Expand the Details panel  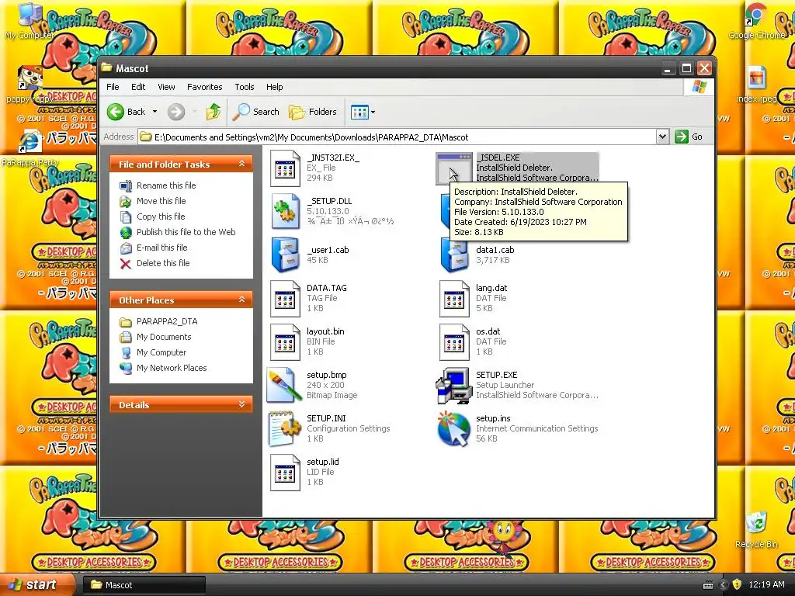tap(242, 404)
